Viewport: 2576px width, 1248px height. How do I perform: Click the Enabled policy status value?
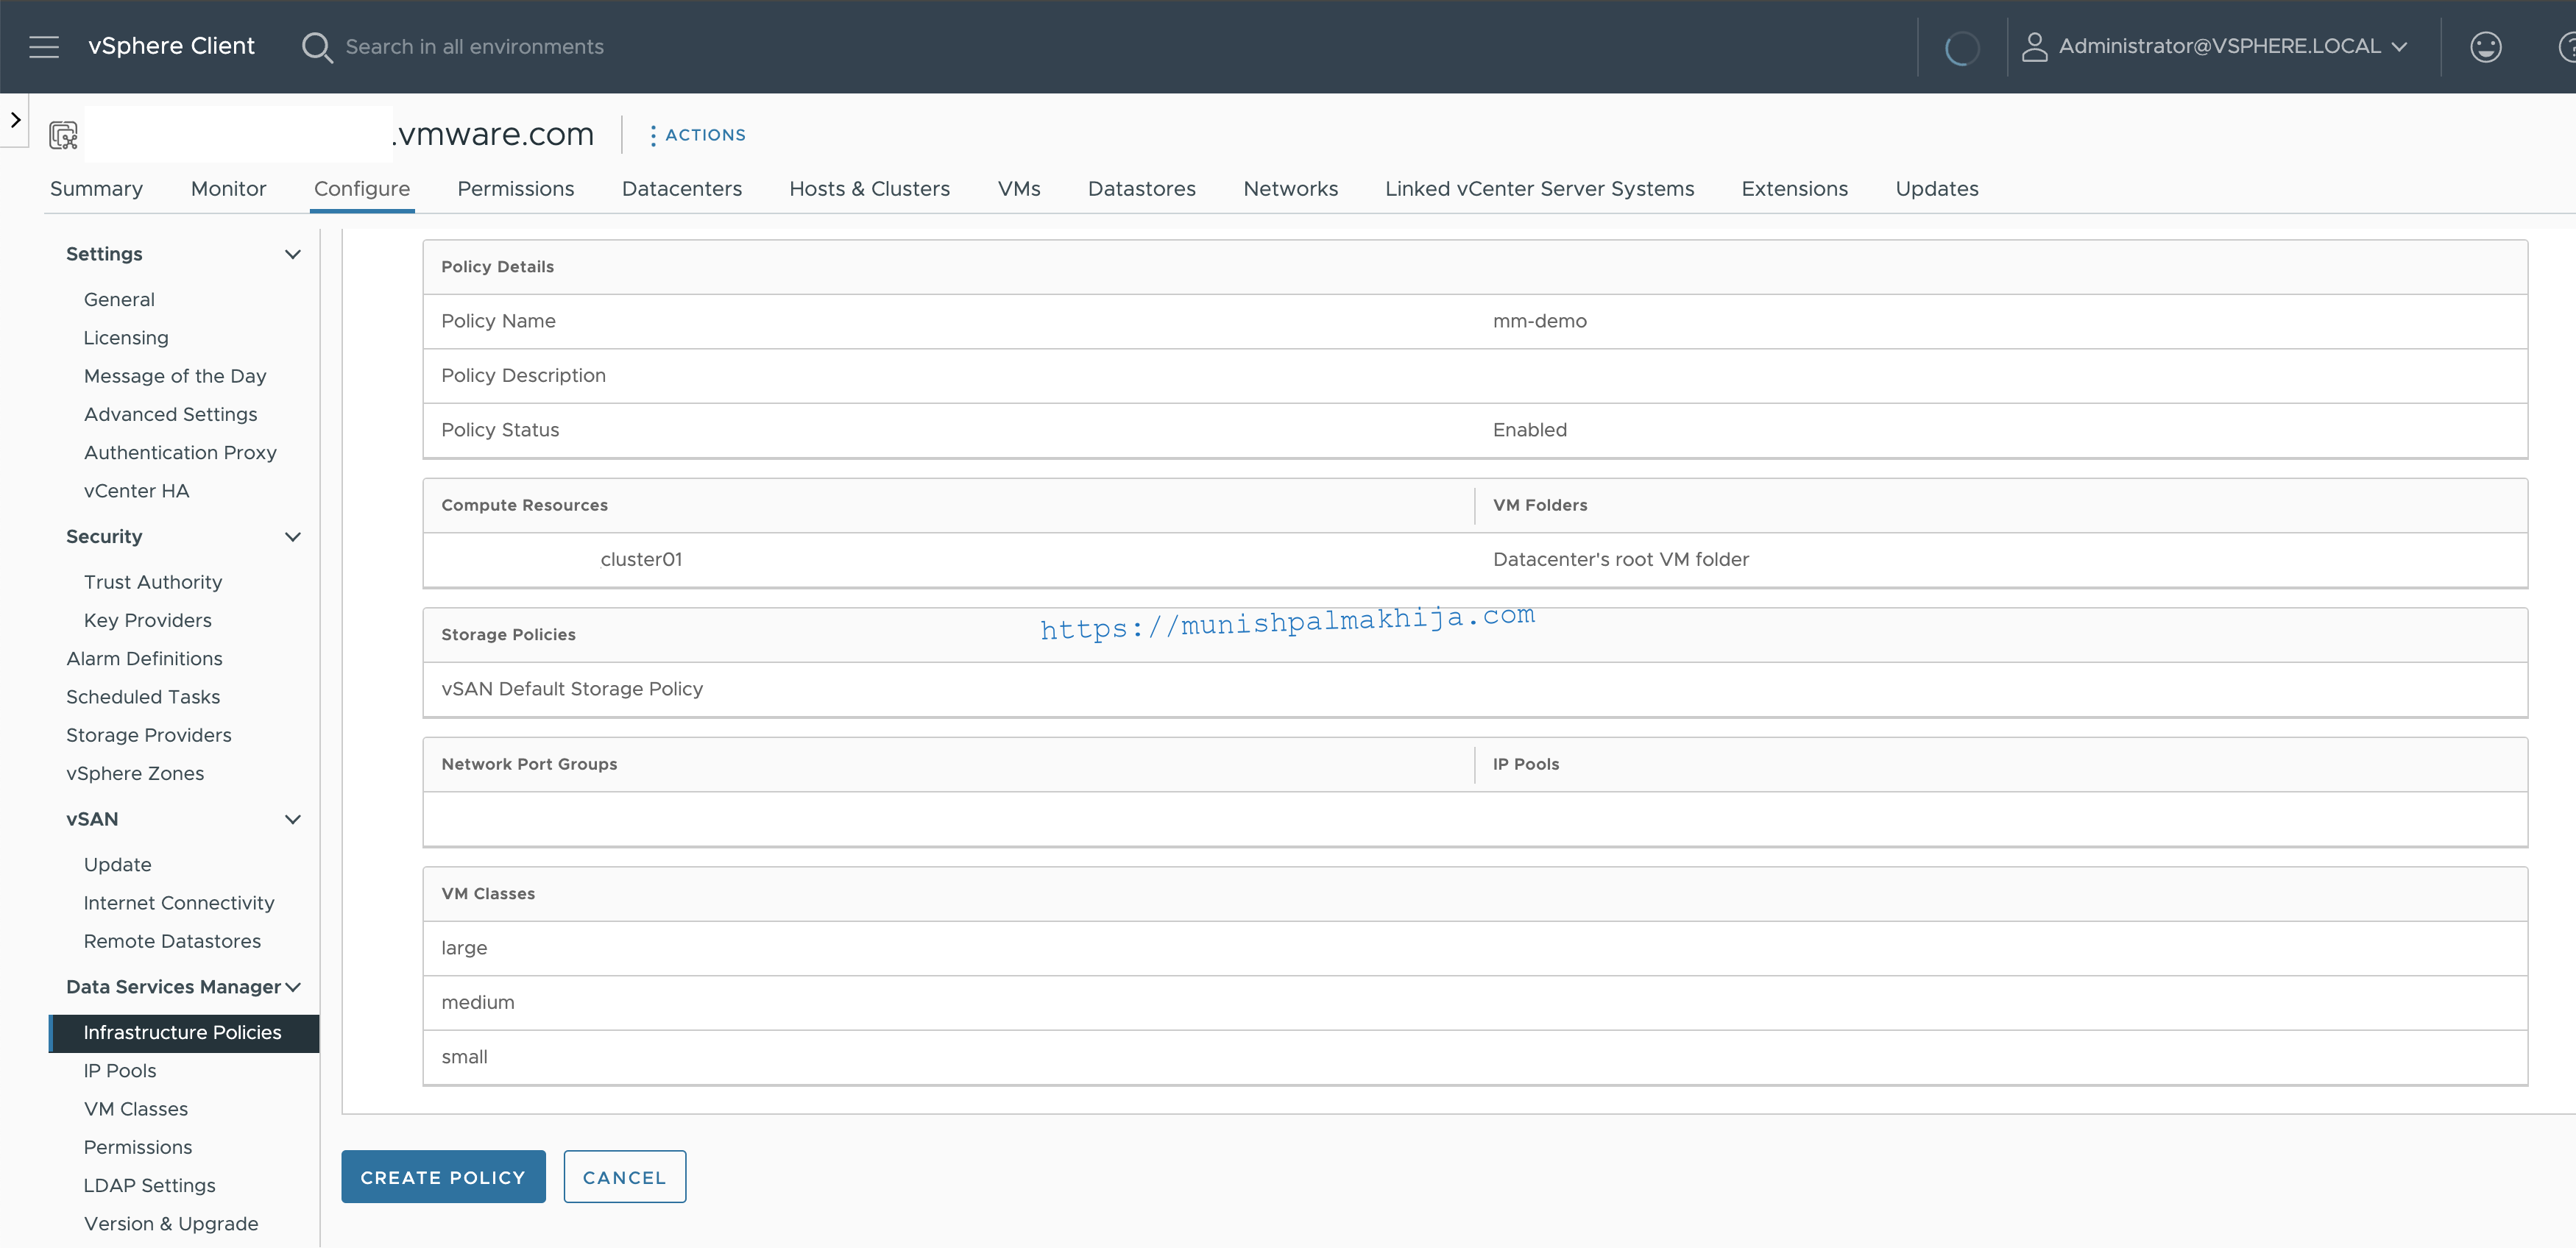coord(1530,430)
